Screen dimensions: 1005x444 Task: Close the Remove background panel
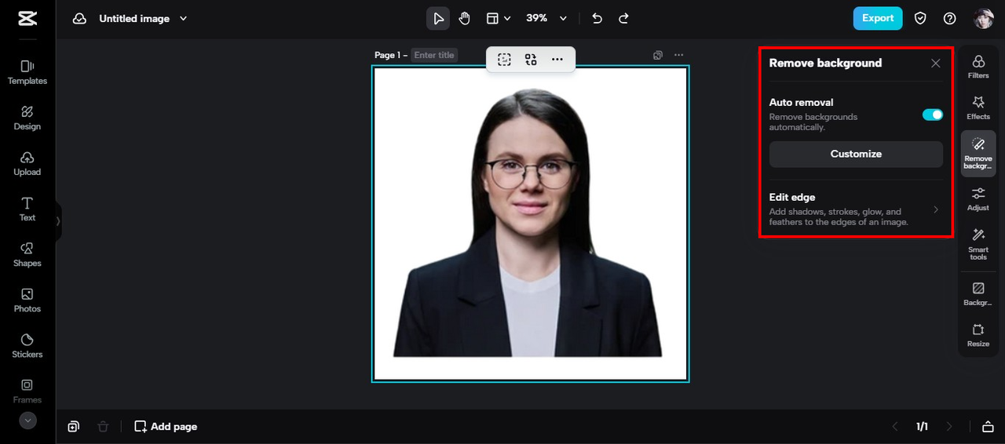(935, 64)
